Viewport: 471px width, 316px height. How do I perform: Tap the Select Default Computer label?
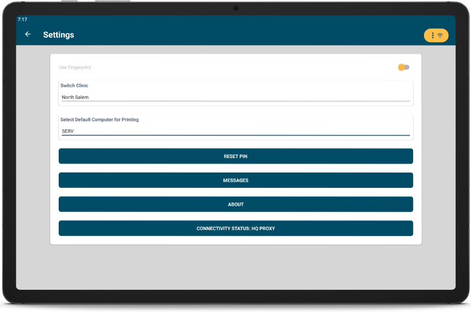click(100, 120)
